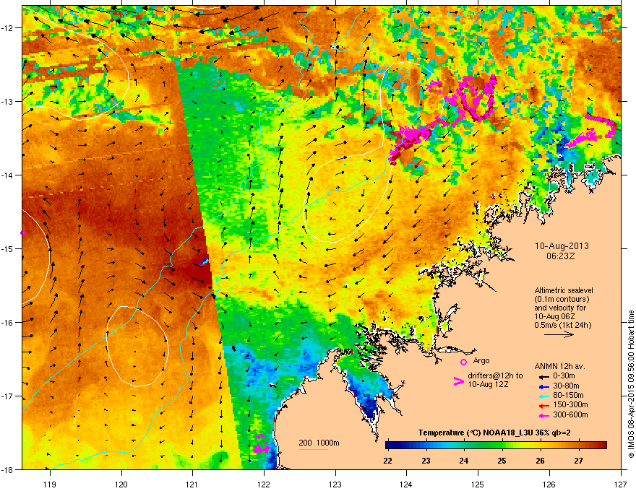Screen dimensions: 636x491
Task: Click the '300-600m' depth label
Action: [x=571, y=415]
